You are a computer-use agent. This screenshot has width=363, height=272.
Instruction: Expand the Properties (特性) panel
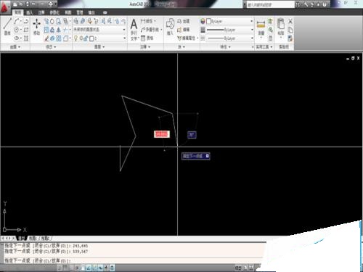(226, 46)
